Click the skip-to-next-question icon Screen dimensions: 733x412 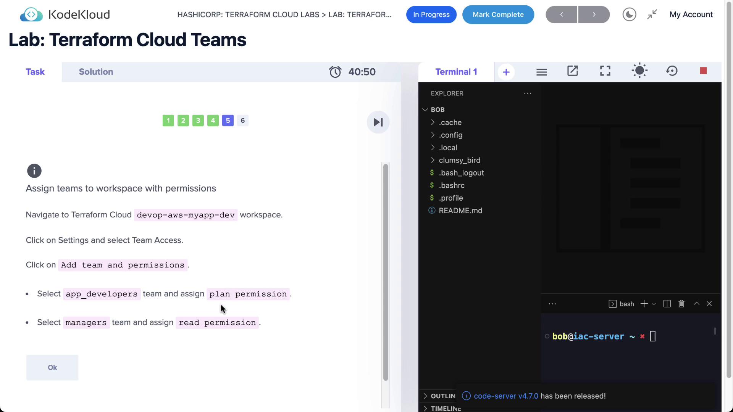pyautogui.click(x=378, y=122)
